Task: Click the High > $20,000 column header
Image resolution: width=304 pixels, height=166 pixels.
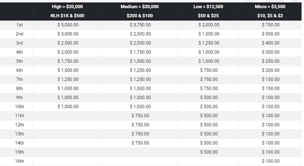Action: coord(67,7)
